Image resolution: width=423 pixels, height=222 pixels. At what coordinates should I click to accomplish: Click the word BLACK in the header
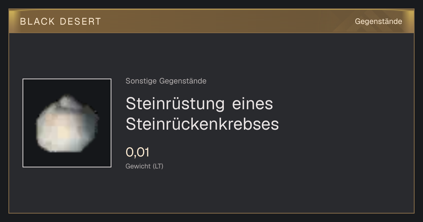point(37,21)
